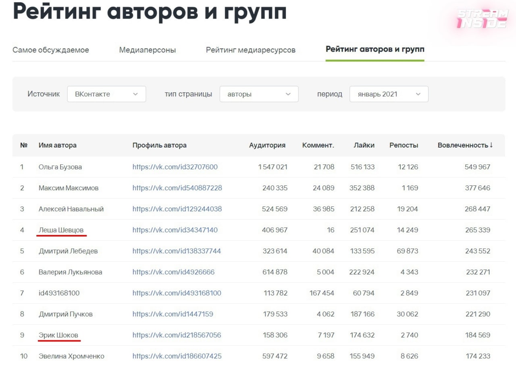Click the author name Валерия Лукьянова
The height and width of the screenshot is (366, 516).
[71, 272]
